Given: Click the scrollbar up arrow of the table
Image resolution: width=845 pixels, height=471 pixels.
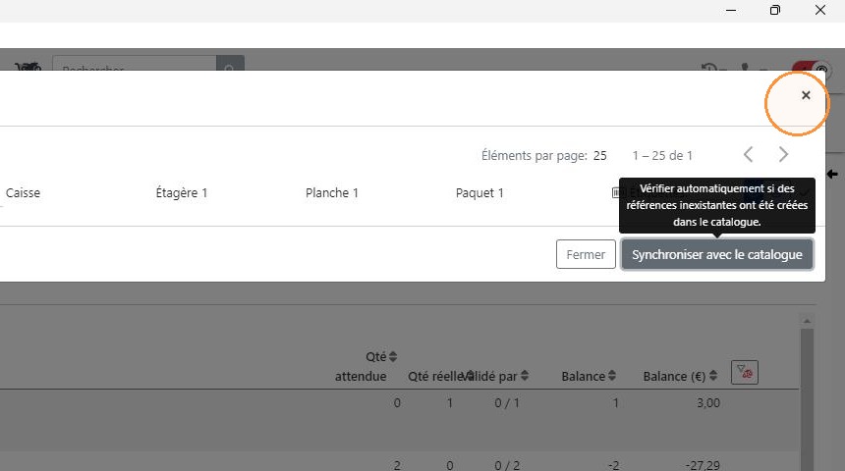Looking at the screenshot, I should (807, 321).
